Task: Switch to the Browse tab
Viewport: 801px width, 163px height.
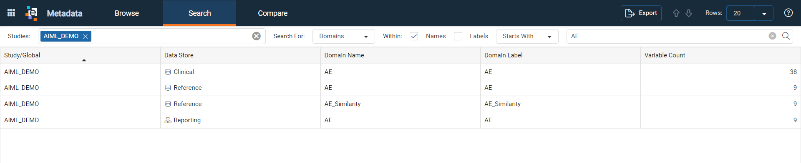Action: 127,13
